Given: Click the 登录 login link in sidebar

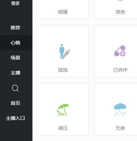Looking at the screenshot, I should pyautogui.click(x=15, y=3).
